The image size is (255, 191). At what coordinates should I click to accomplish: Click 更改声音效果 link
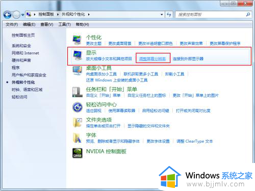(x=191, y=43)
